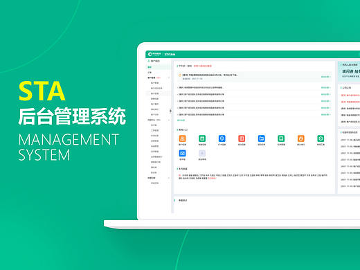Open the red document shortcut icon
Viewport: 360px width, 270px height.
[x=242, y=138]
